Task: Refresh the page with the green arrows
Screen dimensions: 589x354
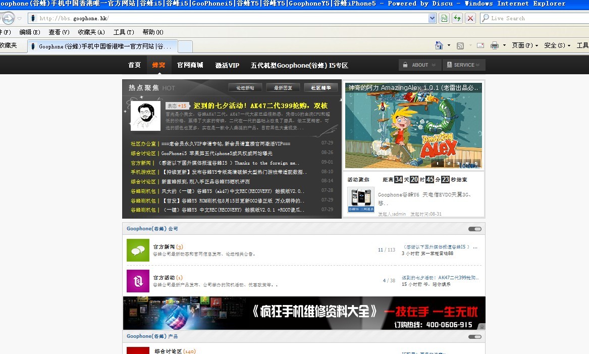Action: point(457,18)
